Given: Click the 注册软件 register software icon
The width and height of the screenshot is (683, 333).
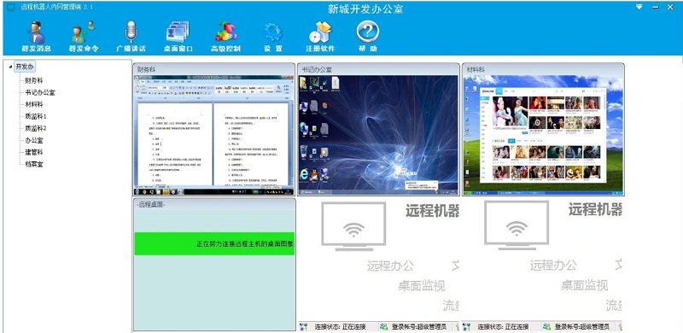Looking at the screenshot, I should click(x=320, y=37).
